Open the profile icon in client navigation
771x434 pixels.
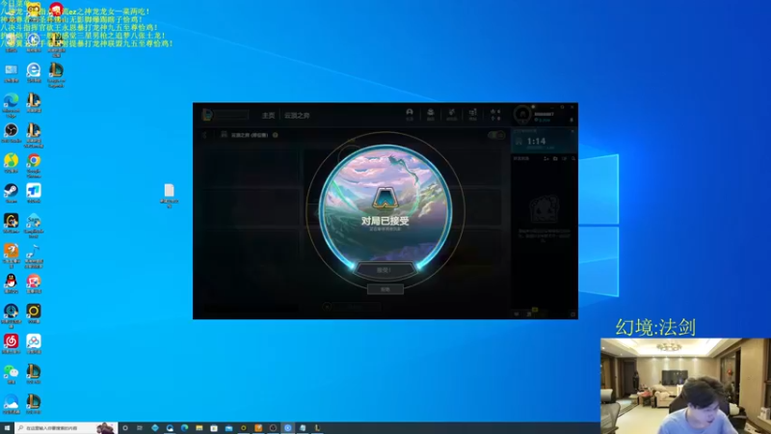coord(409,114)
